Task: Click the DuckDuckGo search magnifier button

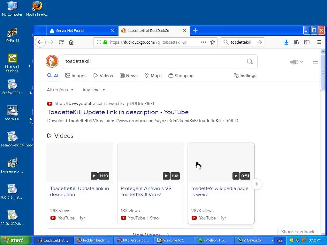Action: [x=250, y=61]
